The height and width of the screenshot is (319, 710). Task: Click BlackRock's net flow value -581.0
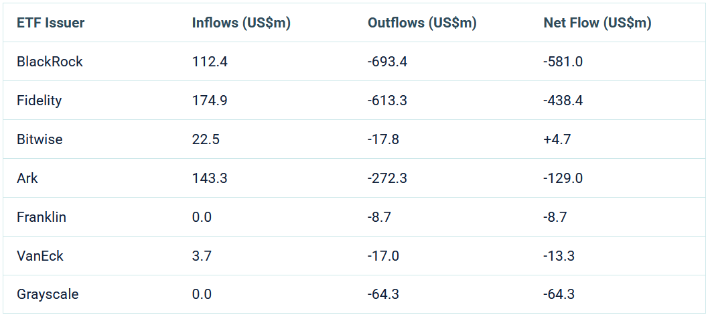tap(563, 62)
